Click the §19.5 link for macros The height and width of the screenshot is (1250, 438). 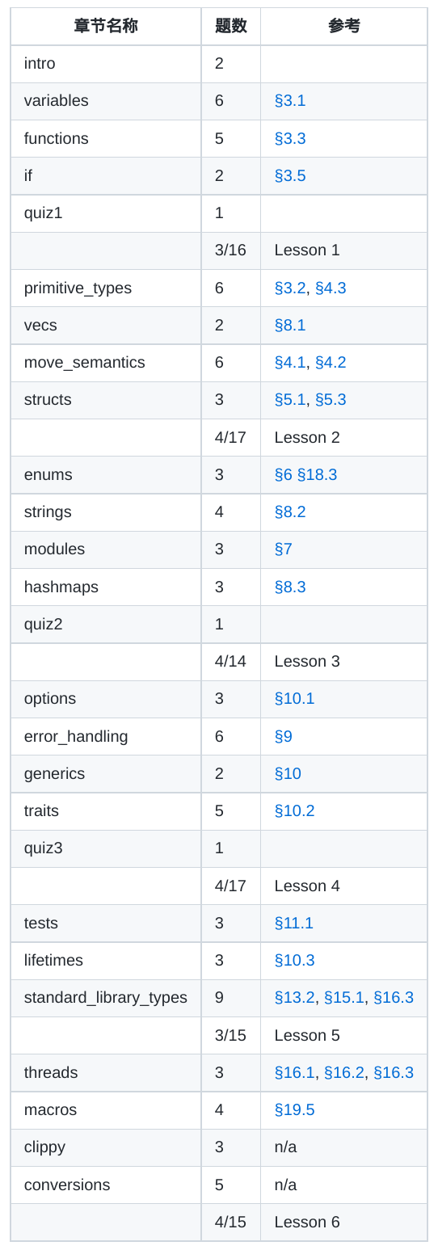tap(295, 1109)
